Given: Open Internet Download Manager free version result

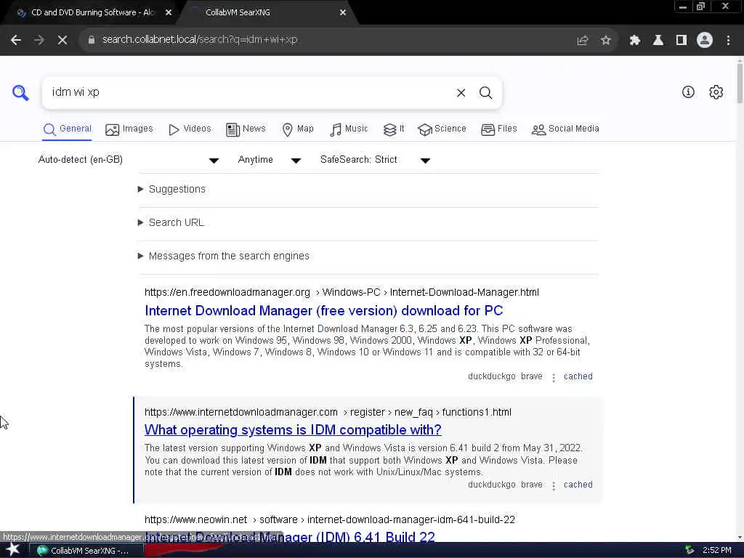Looking at the screenshot, I should tap(323, 311).
